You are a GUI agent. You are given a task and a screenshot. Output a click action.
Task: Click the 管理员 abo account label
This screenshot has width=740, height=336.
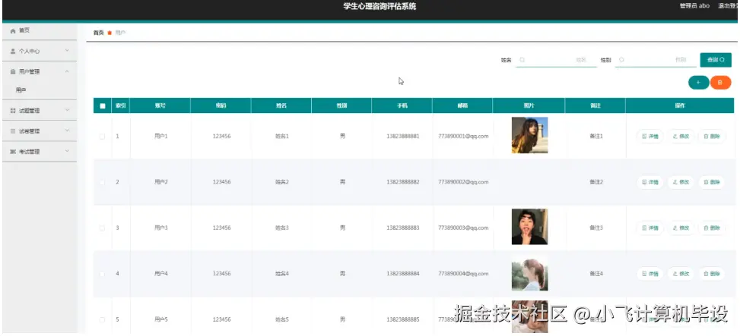(694, 6)
